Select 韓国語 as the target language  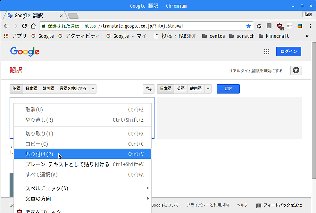(x=196, y=89)
